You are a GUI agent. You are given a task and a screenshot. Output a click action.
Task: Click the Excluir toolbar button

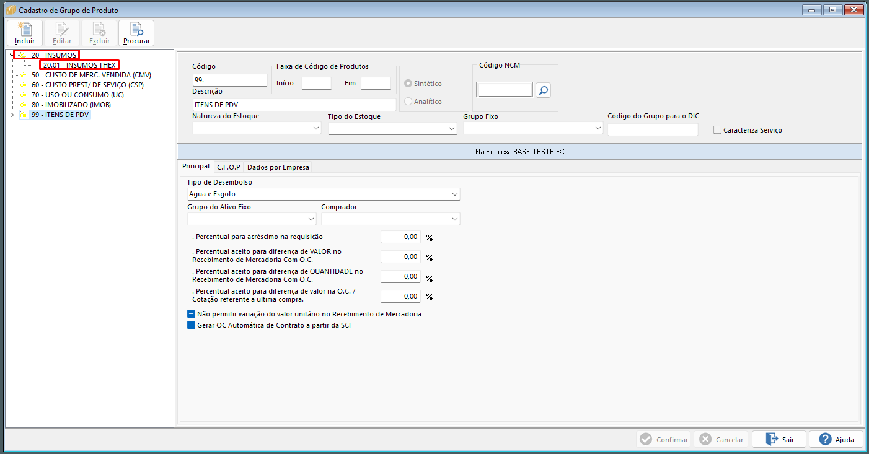pyautogui.click(x=99, y=33)
